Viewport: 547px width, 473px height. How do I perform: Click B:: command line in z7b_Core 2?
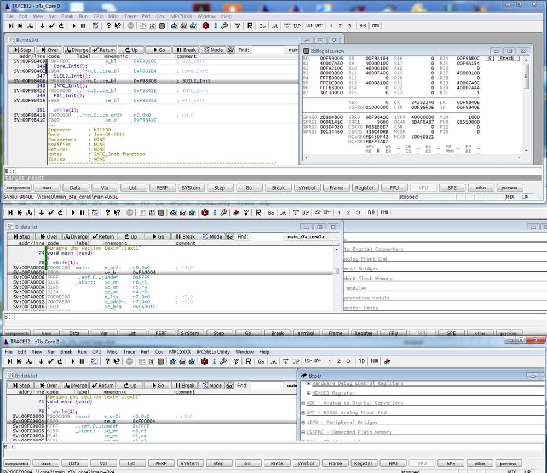point(272,447)
